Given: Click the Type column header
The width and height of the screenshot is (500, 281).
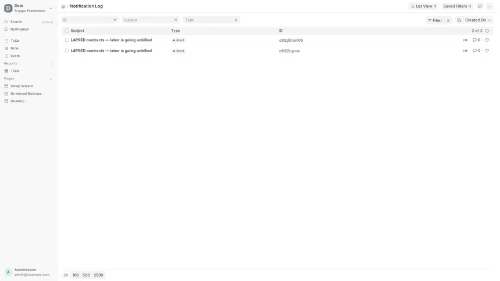Looking at the screenshot, I should [176, 31].
